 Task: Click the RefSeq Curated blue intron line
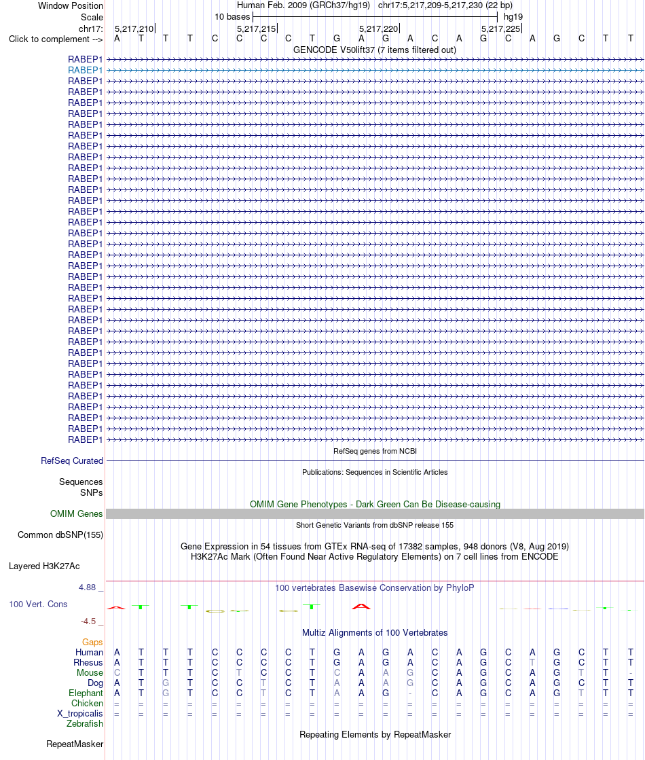[x=375, y=461]
